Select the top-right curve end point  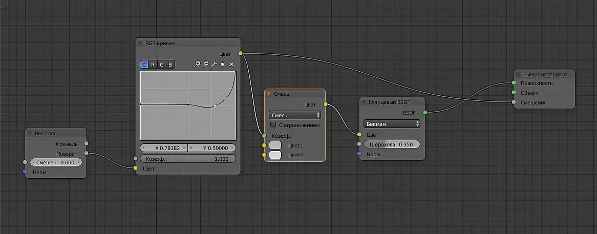click(236, 72)
